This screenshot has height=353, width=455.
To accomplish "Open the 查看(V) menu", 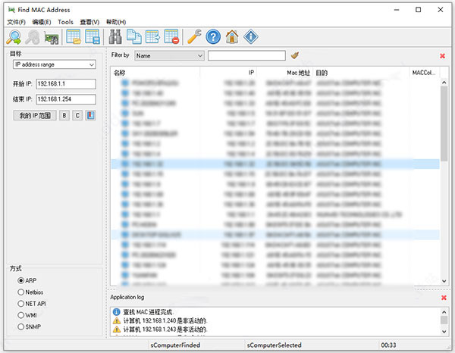I will point(89,22).
